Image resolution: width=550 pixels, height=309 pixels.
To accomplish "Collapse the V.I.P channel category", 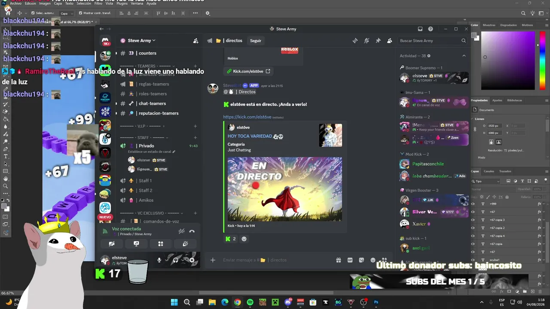I will (142, 126).
